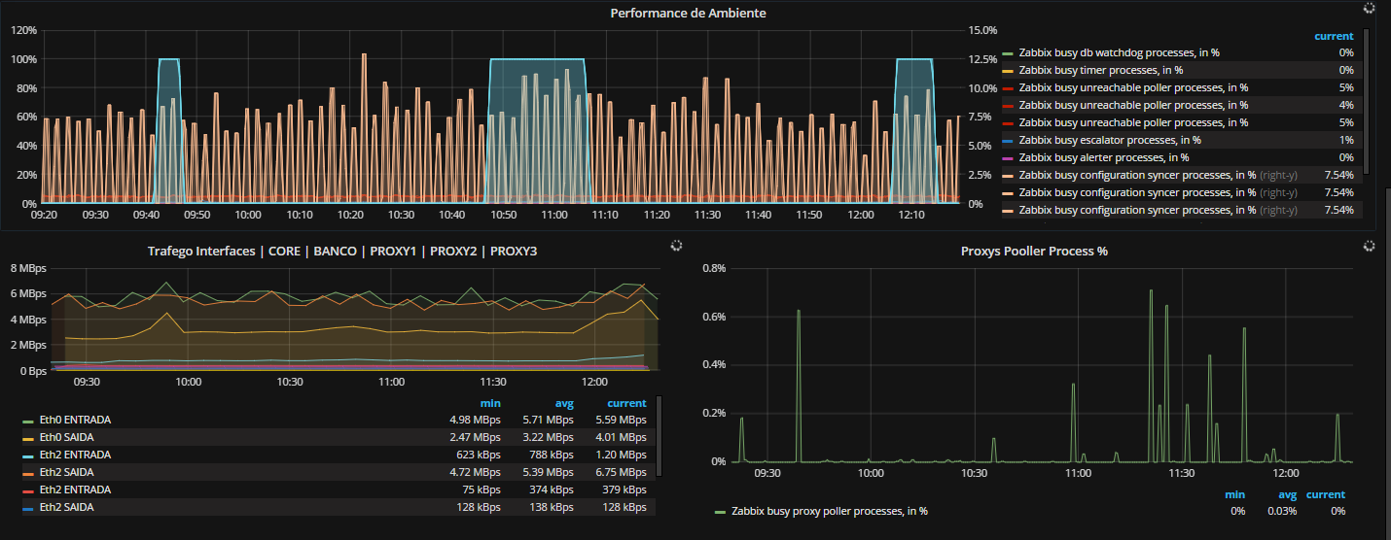1391x540 pixels.
Task: Sort Proxys Pooller legend by min column
Action: click(x=1234, y=494)
